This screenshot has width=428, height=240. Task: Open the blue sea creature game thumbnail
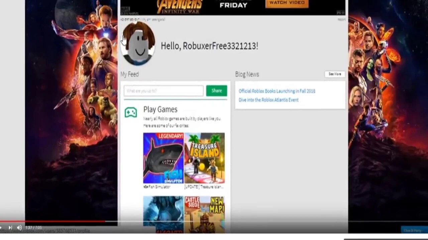click(x=163, y=214)
